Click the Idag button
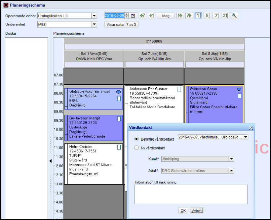 [166, 16]
